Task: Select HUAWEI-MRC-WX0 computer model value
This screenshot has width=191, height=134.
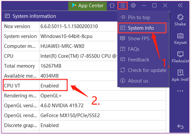Action: (x=62, y=46)
